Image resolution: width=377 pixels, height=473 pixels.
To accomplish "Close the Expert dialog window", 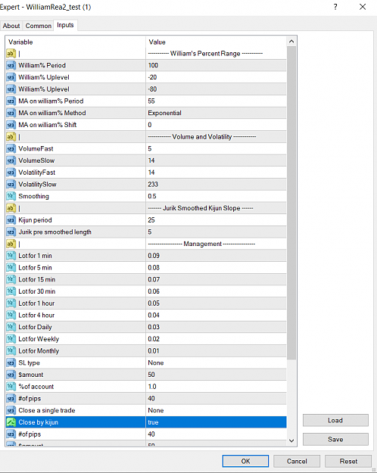I will 363,7.
